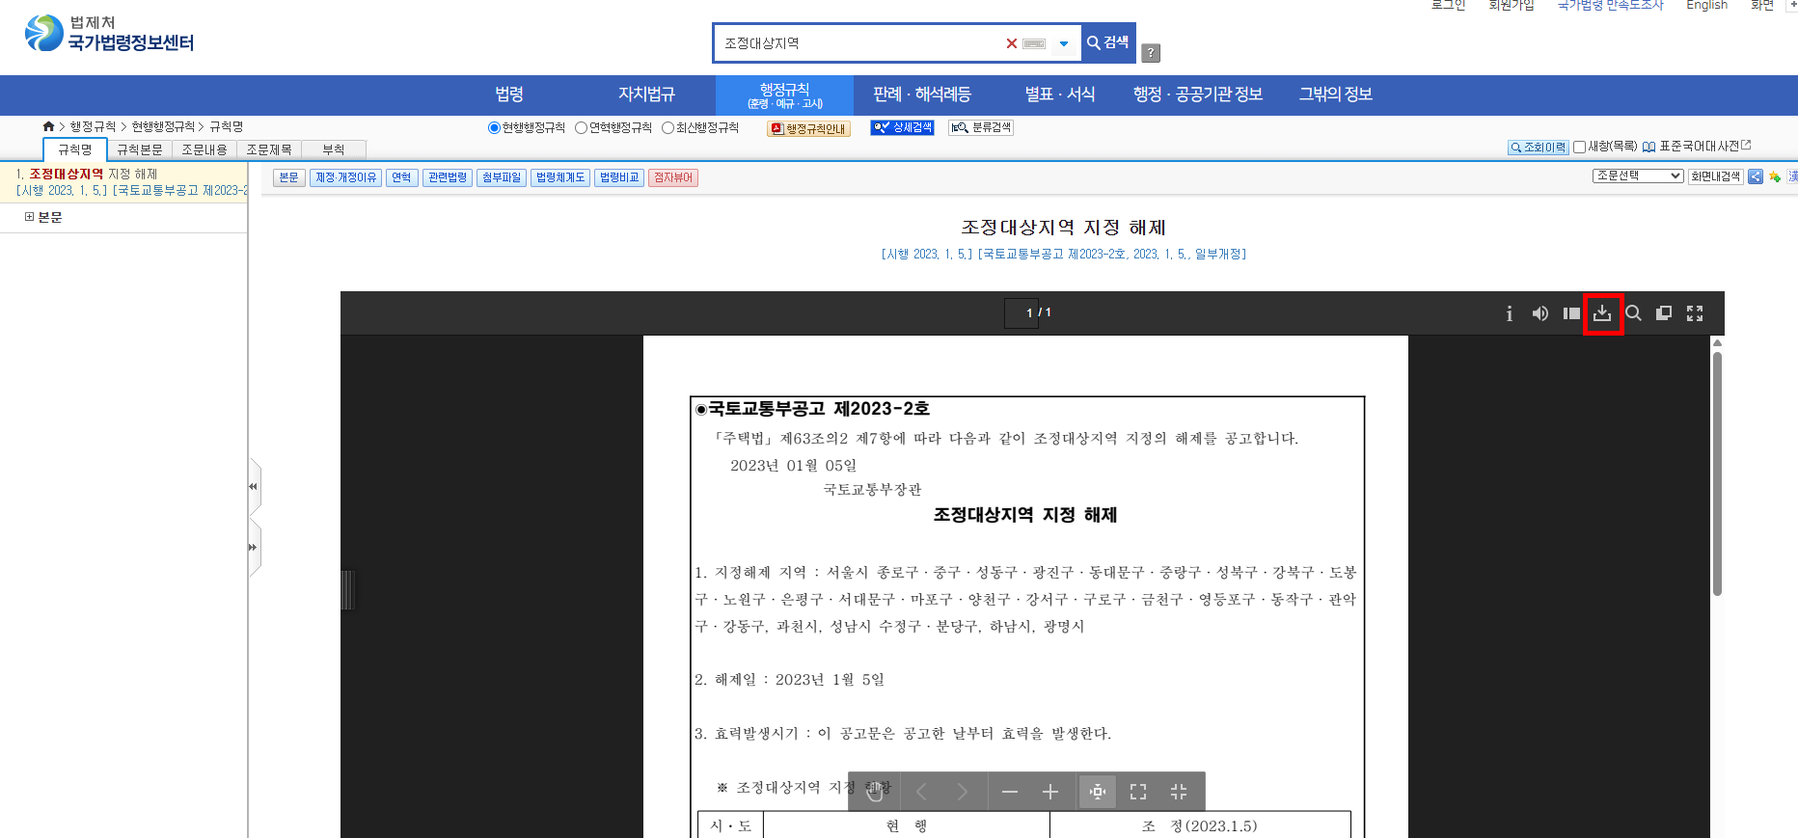
Task: Click the share icon
Action: tap(1756, 176)
